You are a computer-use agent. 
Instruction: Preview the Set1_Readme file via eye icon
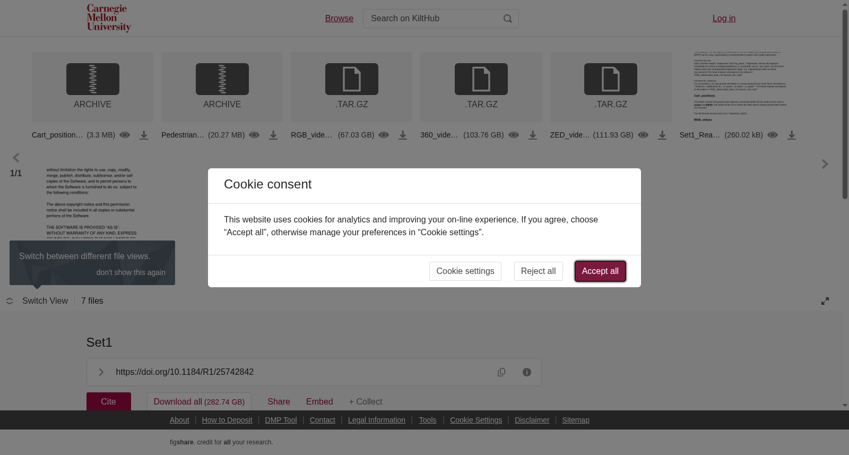[x=773, y=135]
